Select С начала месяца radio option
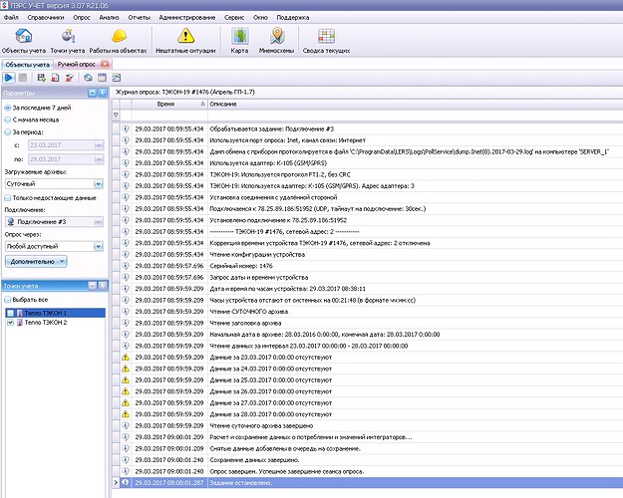This screenshot has width=623, height=498. pyautogui.click(x=8, y=120)
